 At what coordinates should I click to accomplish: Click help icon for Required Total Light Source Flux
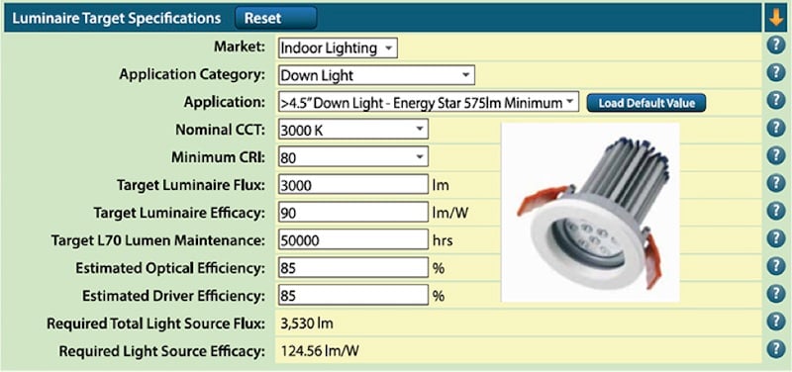pyautogui.click(x=776, y=322)
